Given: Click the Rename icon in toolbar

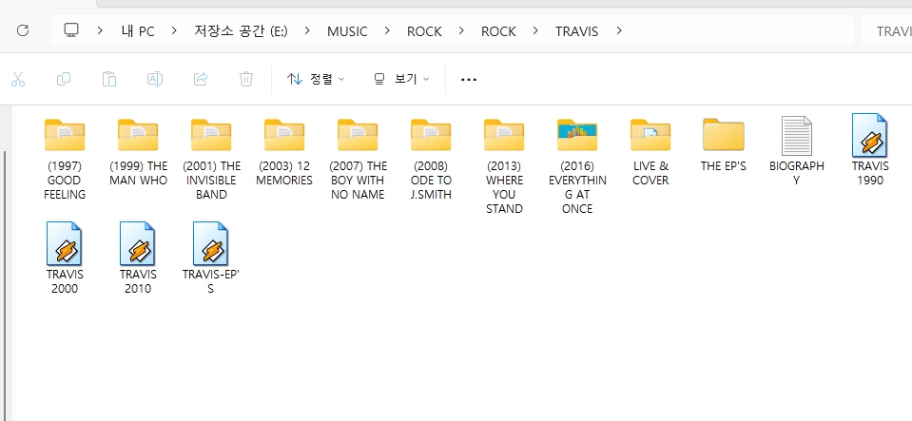Looking at the screenshot, I should pyautogui.click(x=155, y=79).
